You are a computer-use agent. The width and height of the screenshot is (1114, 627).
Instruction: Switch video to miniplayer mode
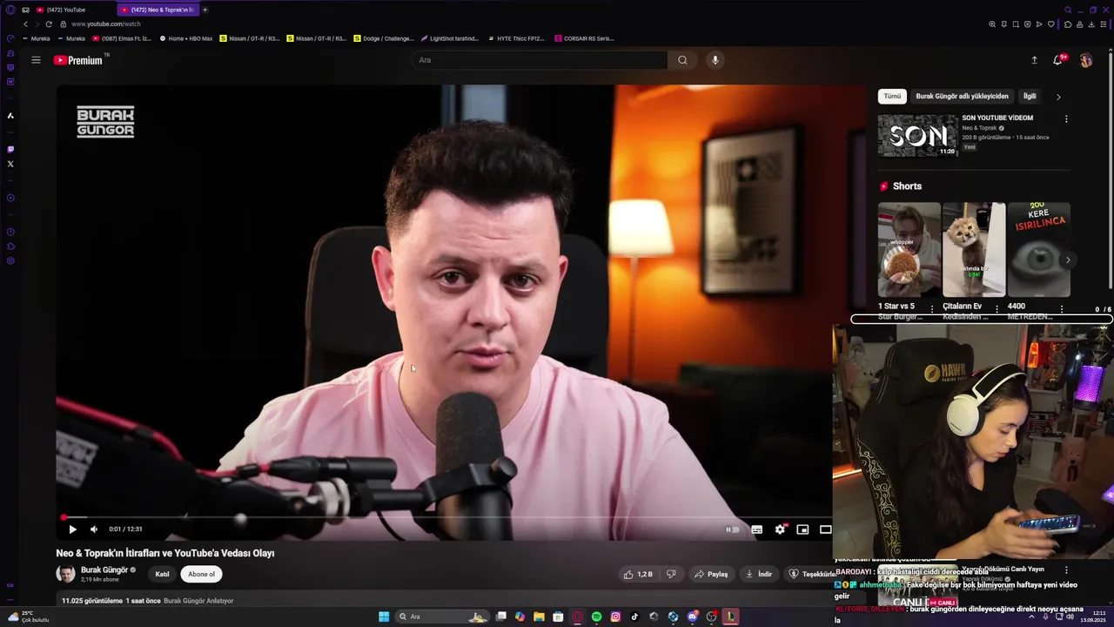pos(802,529)
